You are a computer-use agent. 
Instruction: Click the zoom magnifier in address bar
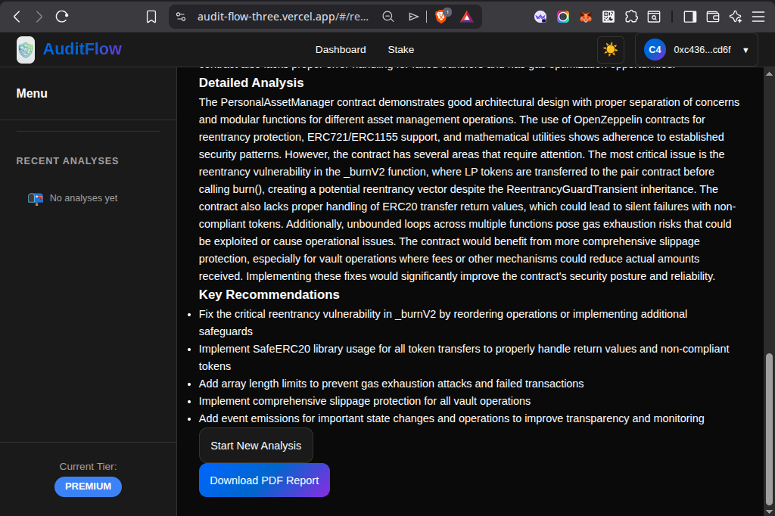point(388,17)
